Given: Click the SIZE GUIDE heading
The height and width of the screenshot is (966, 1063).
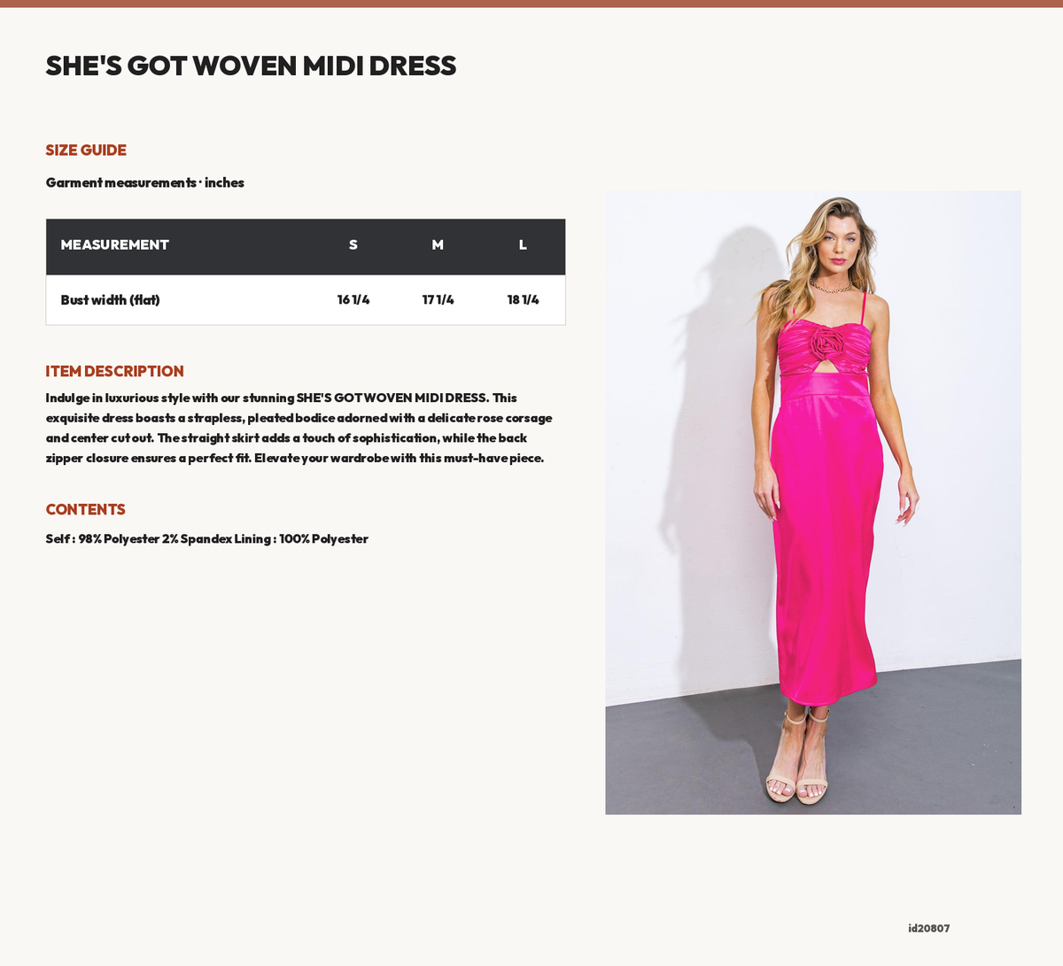Looking at the screenshot, I should (86, 151).
